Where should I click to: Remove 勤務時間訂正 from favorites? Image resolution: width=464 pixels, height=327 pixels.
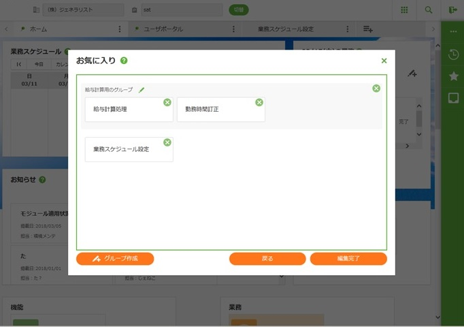259,102
